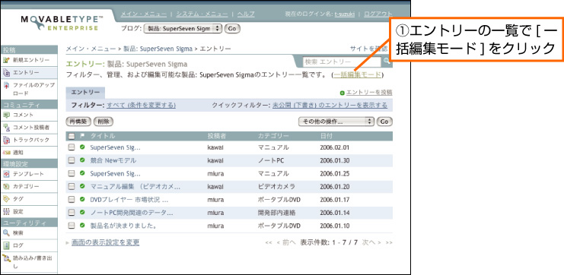Image resolution: width=564 pixels, height=275 pixels.
Task: Toggle the select-all checkbox in table header
Action: coord(72,137)
